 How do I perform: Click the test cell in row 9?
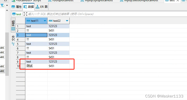(36, 61)
